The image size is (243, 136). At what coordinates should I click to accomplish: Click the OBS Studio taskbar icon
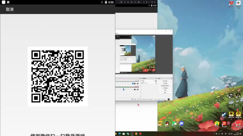tap(132, 134)
